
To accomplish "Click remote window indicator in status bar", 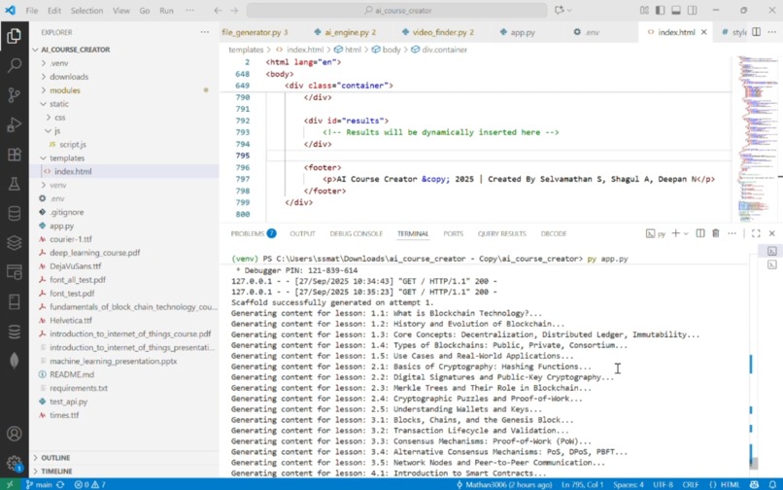I will (x=10, y=484).
